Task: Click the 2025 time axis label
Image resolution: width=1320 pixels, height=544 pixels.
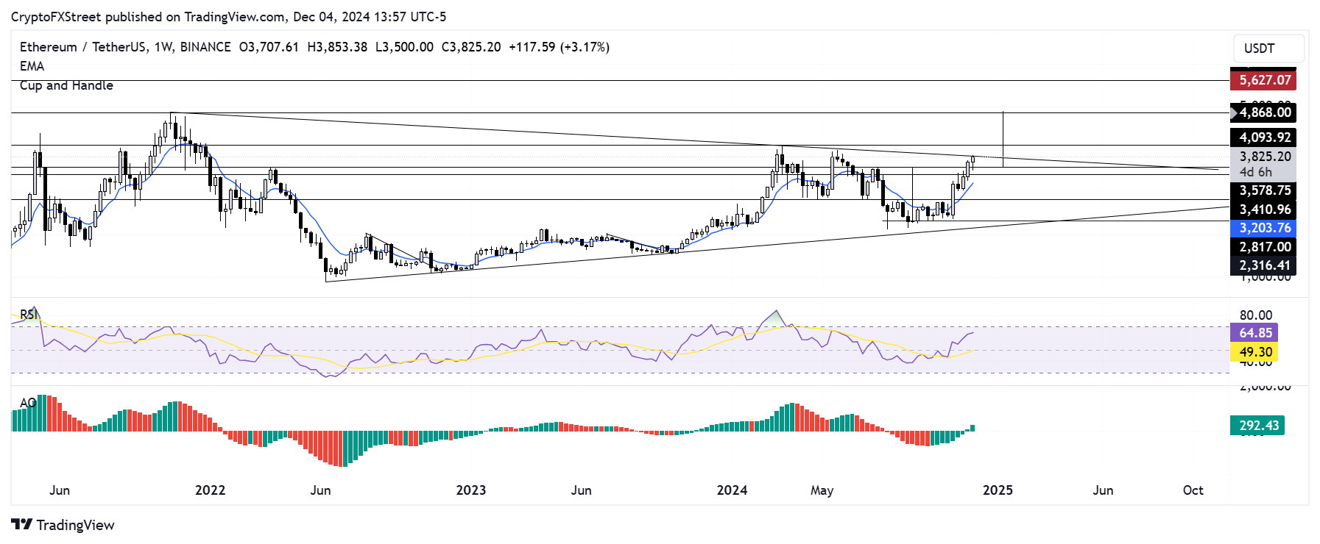Action: click(998, 490)
